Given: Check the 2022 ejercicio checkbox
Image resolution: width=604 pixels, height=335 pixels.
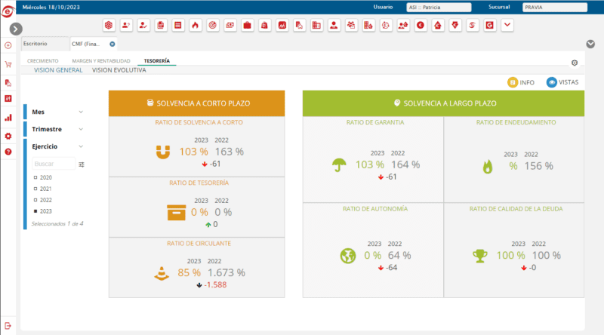Looking at the screenshot, I should 35,200.
